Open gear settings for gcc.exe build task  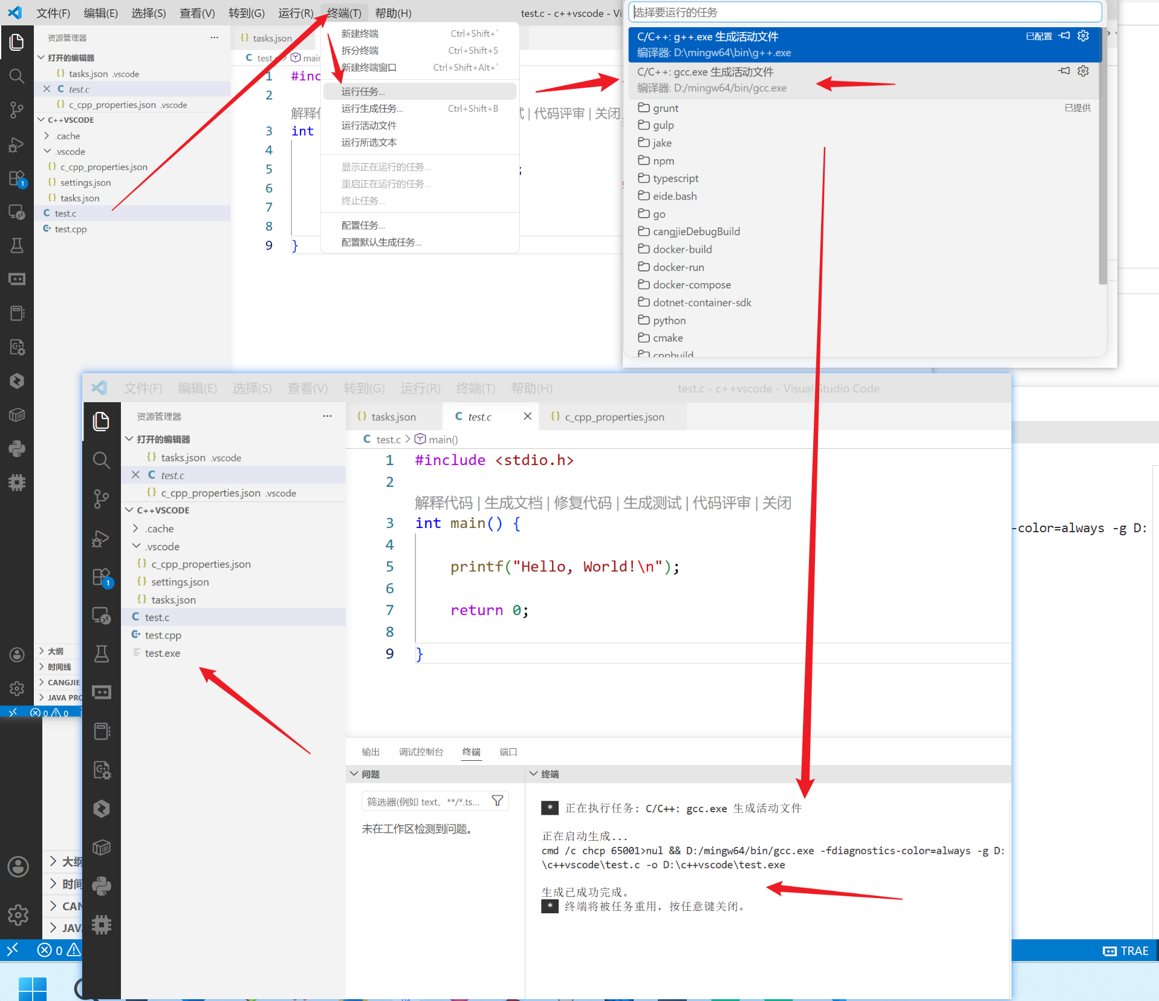coord(1083,71)
